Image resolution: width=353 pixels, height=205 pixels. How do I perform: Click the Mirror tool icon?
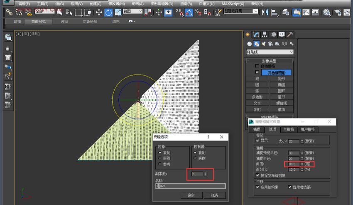tap(265, 12)
